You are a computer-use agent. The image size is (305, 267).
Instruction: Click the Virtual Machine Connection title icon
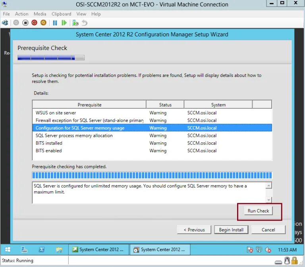pos(4,4)
